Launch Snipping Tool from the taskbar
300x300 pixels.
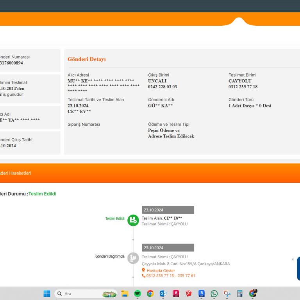(x=227, y=294)
